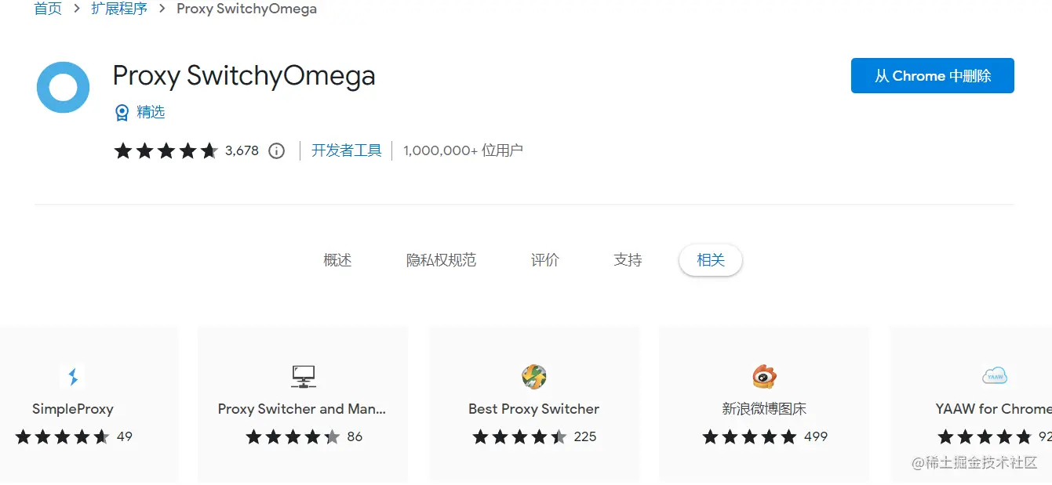
Task: Select the 相关 tab
Action: click(710, 260)
